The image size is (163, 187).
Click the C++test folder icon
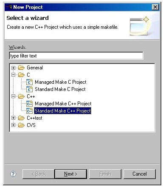[x=21, y=118]
